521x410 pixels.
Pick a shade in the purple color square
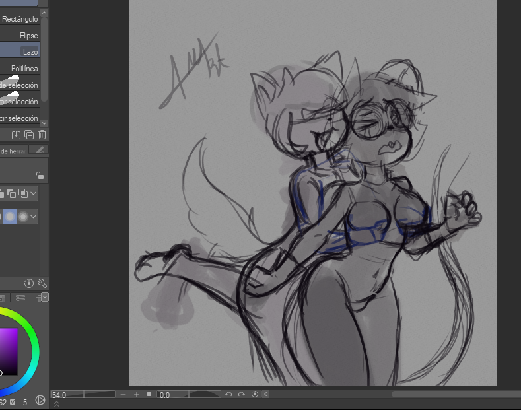point(8,351)
